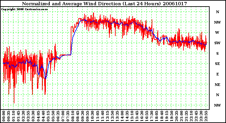Screen dimensions: 226x123
Task: Select the 'S' direction axis label
Action: pyautogui.click(x=217, y=53)
